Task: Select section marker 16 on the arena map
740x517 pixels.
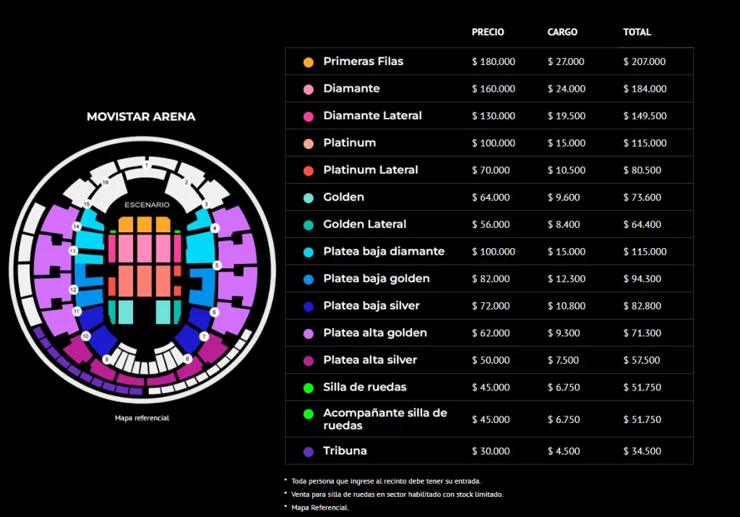Action: pos(106,183)
